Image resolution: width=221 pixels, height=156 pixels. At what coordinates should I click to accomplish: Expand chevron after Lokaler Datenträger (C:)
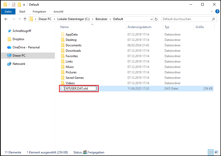pyautogui.click(x=92, y=19)
